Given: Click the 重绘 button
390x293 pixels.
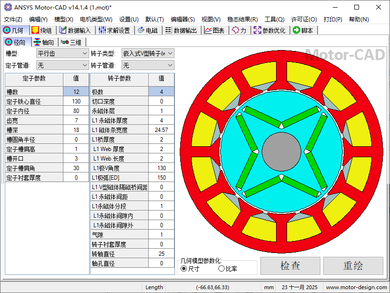Looking at the screenshot, I should (x=353, y=266).
